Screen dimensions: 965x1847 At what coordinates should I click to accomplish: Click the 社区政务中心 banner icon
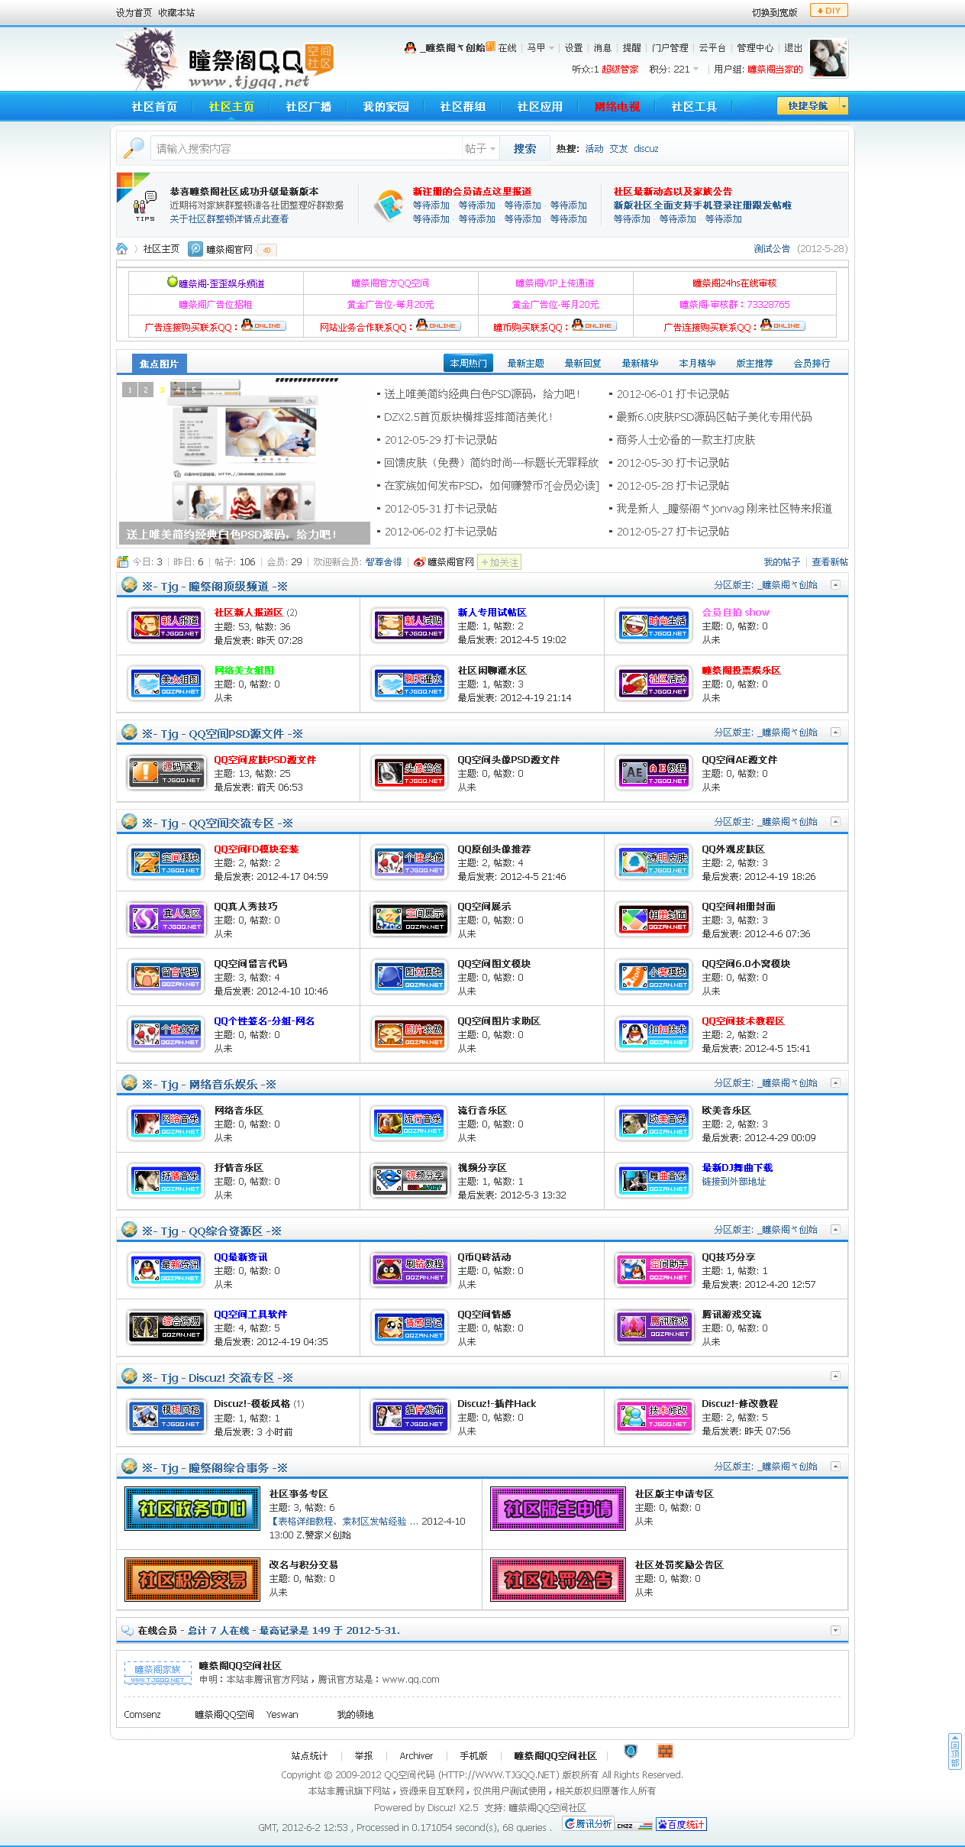pos(192,1509)
